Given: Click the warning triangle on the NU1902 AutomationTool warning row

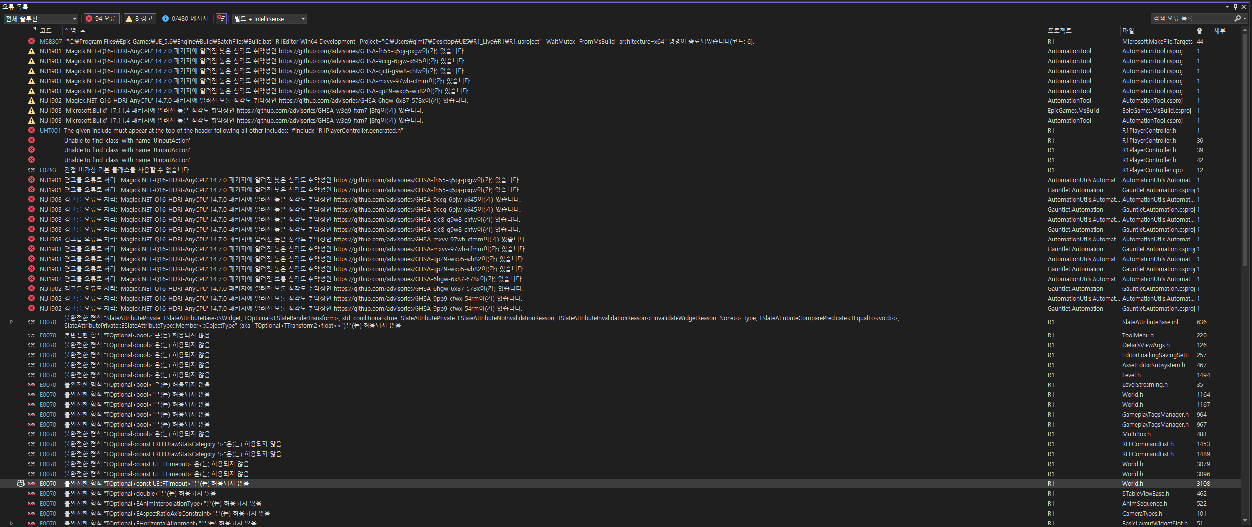Looking at the screenshot, I should tap(31, 100).
